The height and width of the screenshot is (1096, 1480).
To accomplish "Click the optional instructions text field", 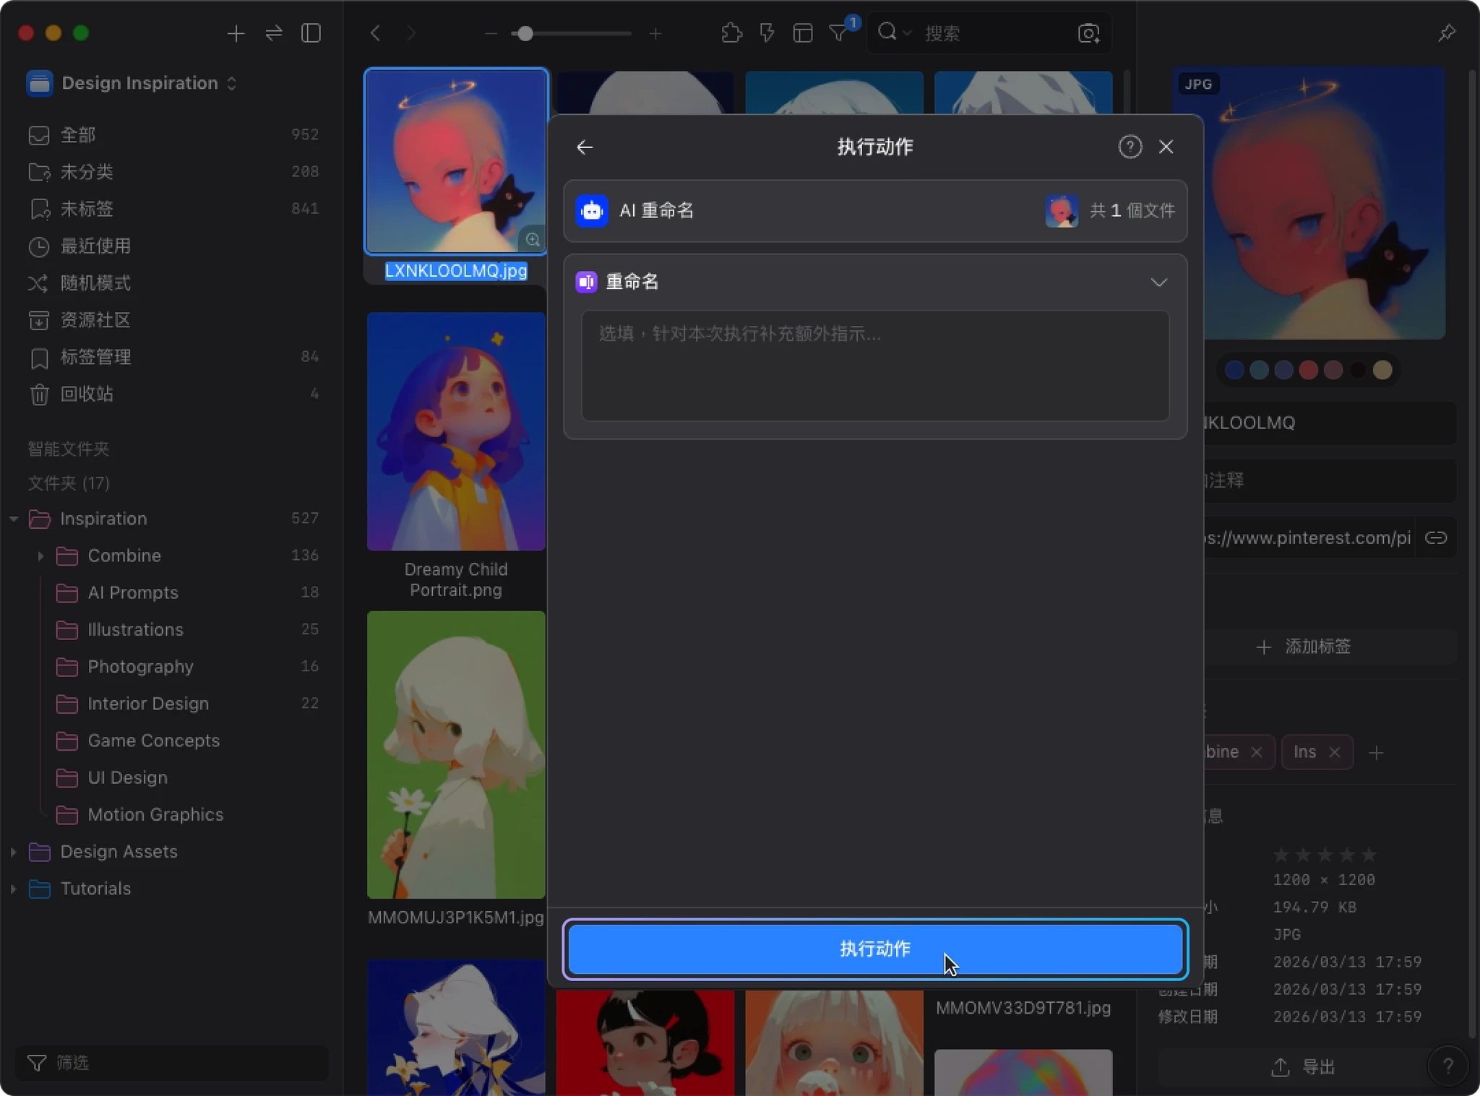I will 874,366.
